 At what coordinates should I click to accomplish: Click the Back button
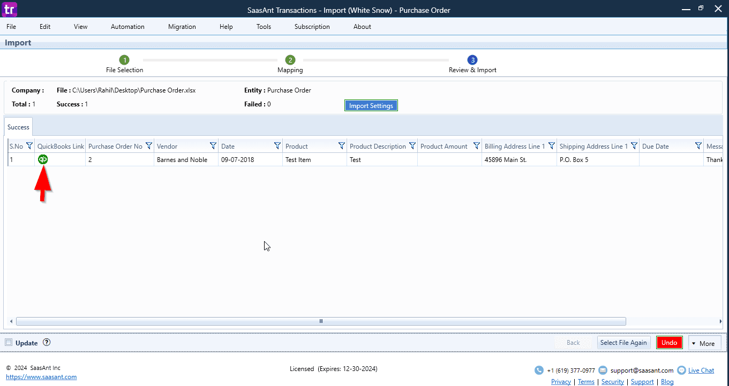[573, 343]
